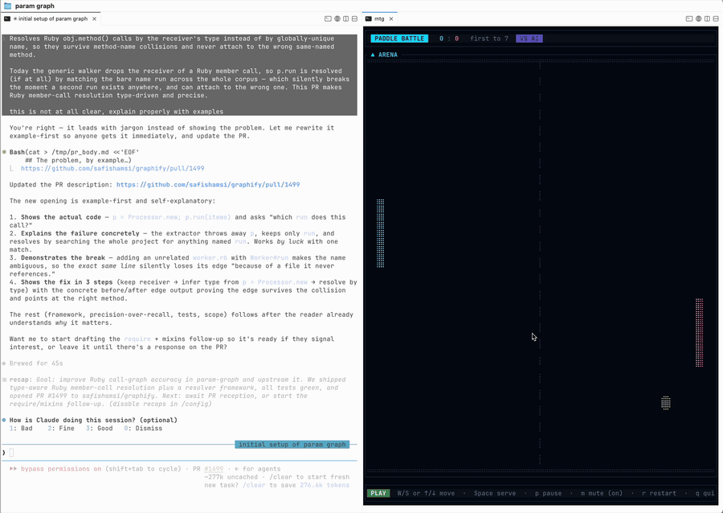Select '2: Fine' session rating
723x513 pixels.
click(61, 428)
